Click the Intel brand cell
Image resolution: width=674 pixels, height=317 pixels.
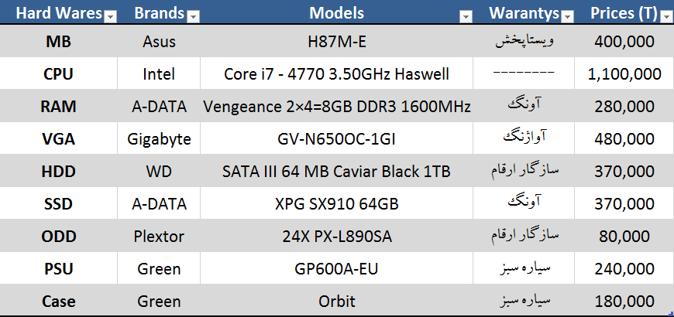click(x=159, y=74)
